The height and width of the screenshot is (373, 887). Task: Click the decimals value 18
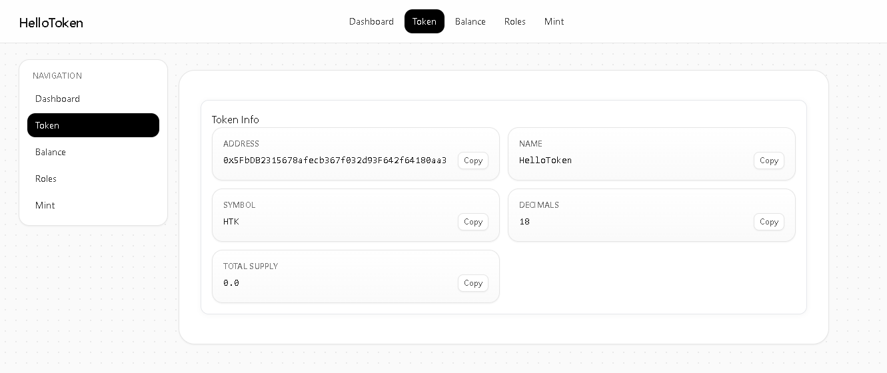[x=524, y=222]
